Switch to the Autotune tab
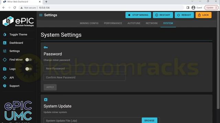Viewport: 220px width, 123px height. point(134,23)
